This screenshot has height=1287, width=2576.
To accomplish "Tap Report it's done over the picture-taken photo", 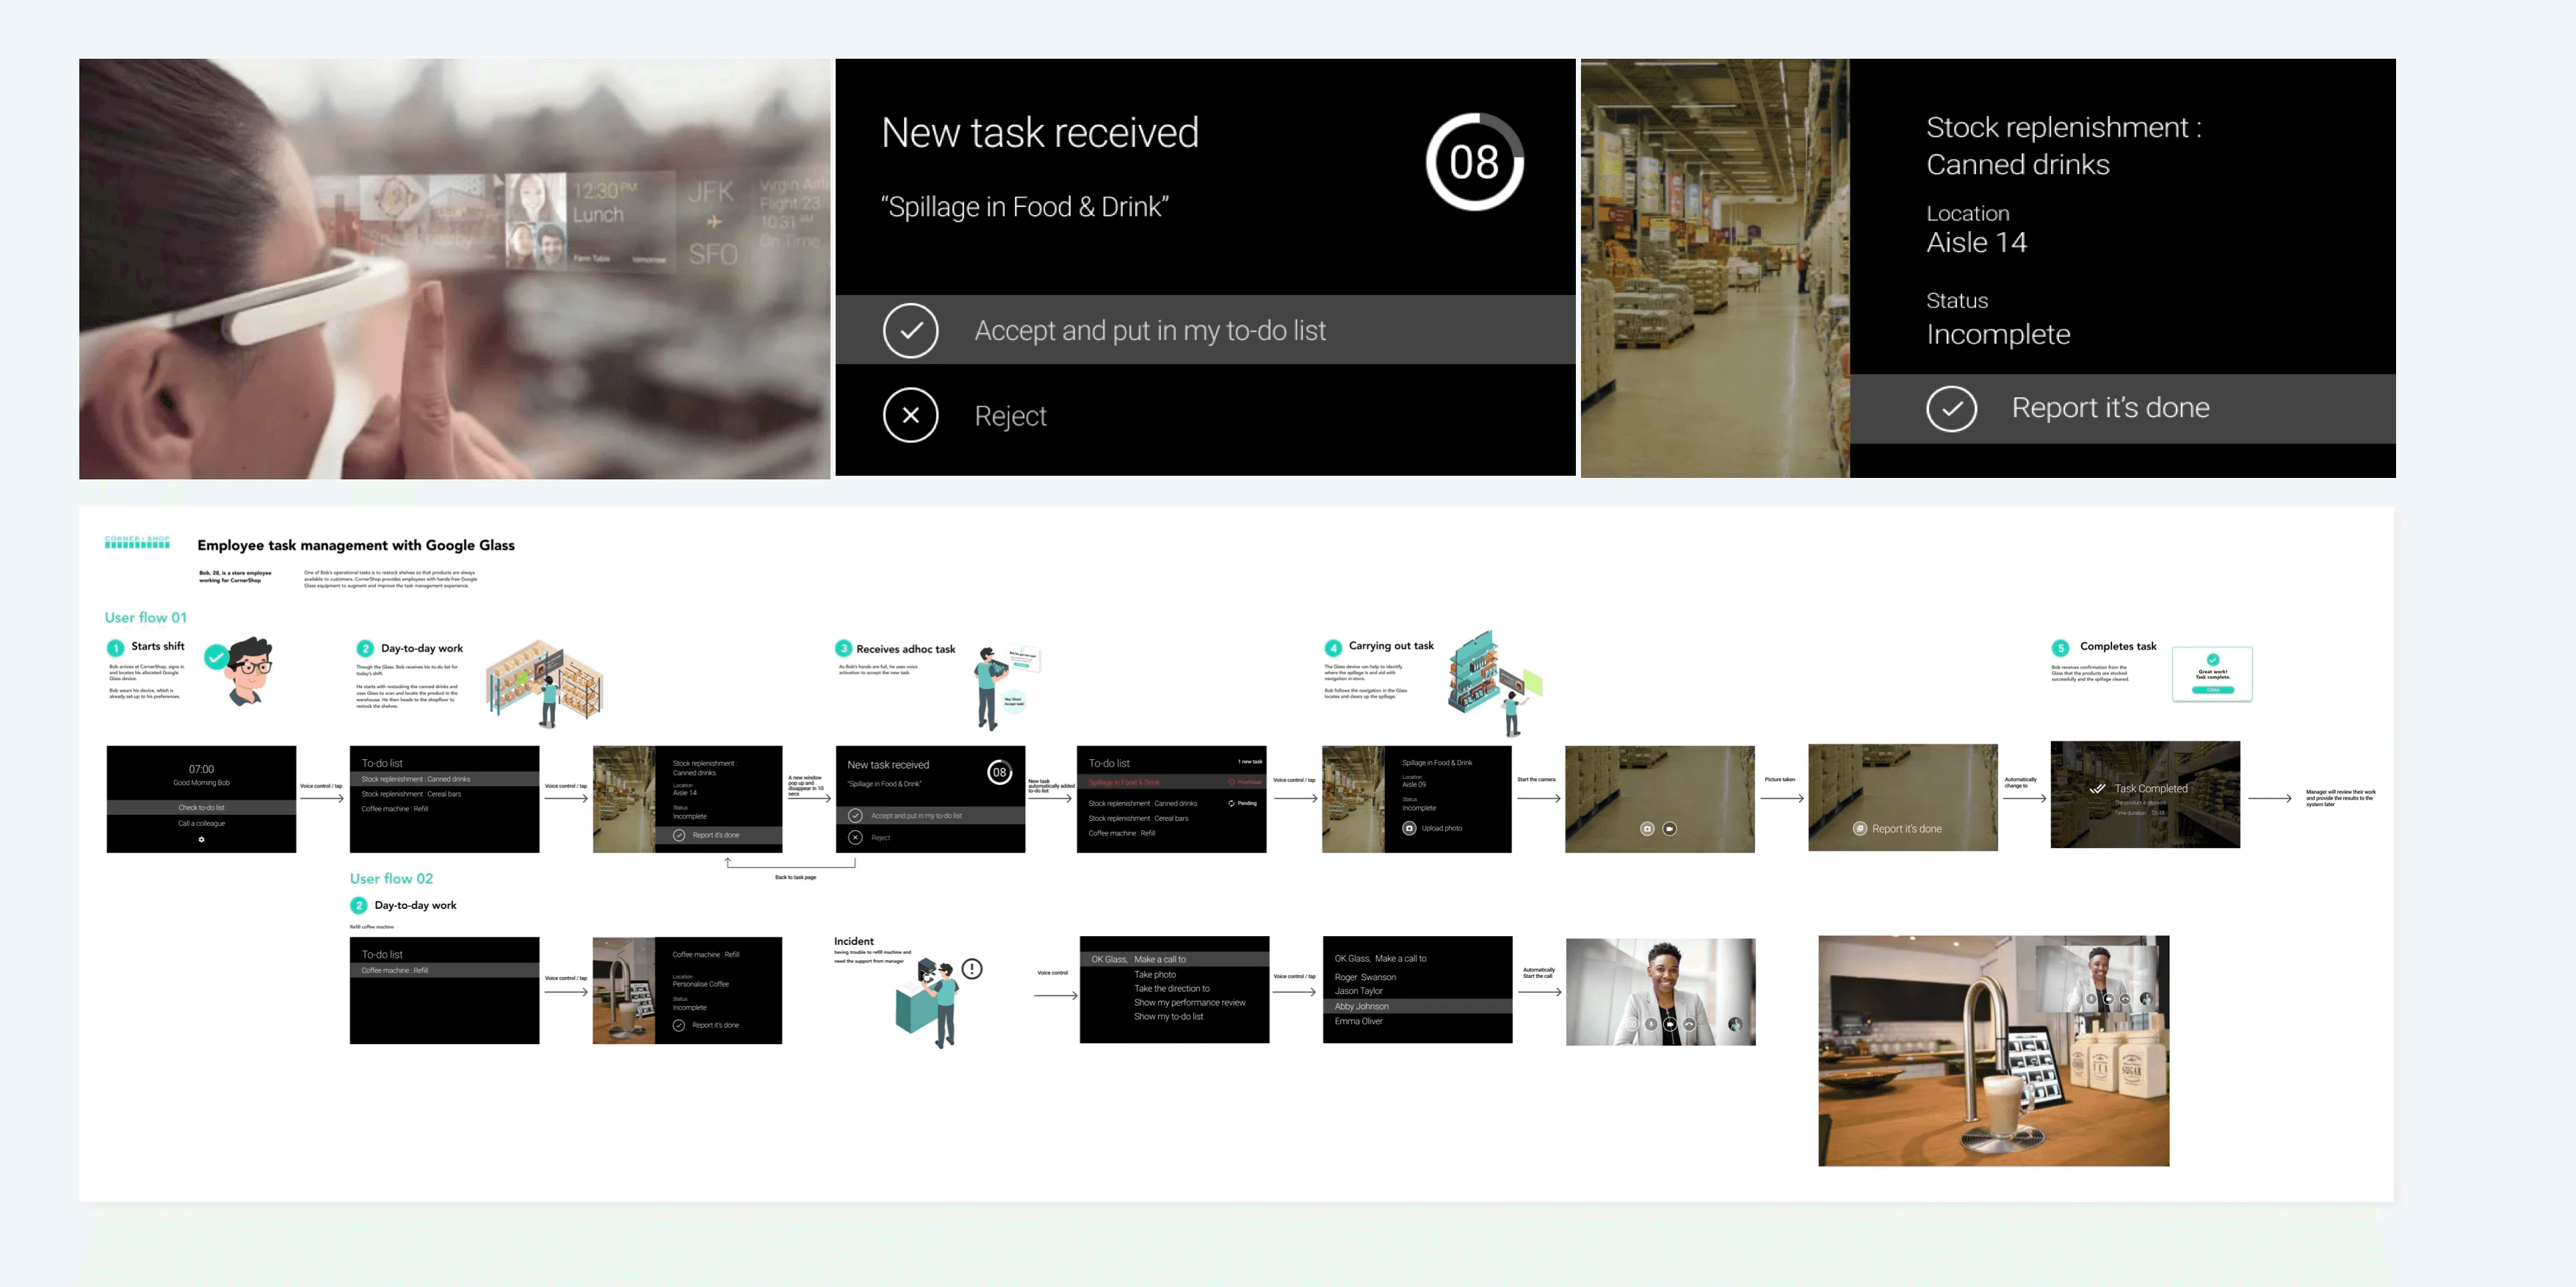I will coord(1897,829).
